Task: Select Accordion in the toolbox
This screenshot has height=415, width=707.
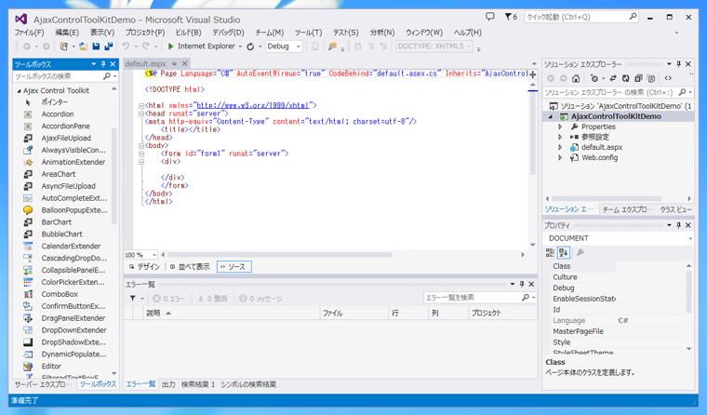Action: (x=58, y=114)
